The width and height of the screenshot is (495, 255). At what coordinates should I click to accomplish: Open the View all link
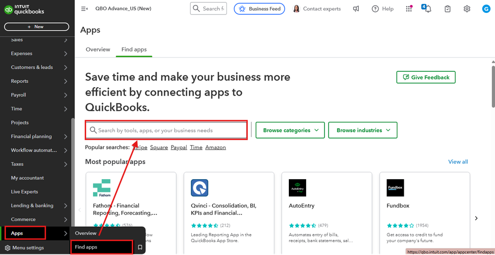tap(458, 162)
